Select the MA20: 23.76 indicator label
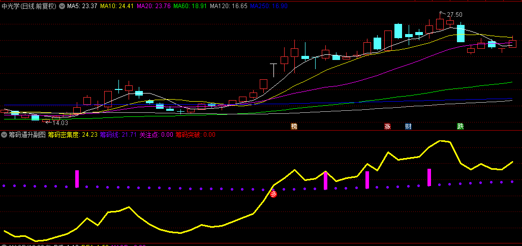This screenshot has height=246, width=522. tap(153, 6)
